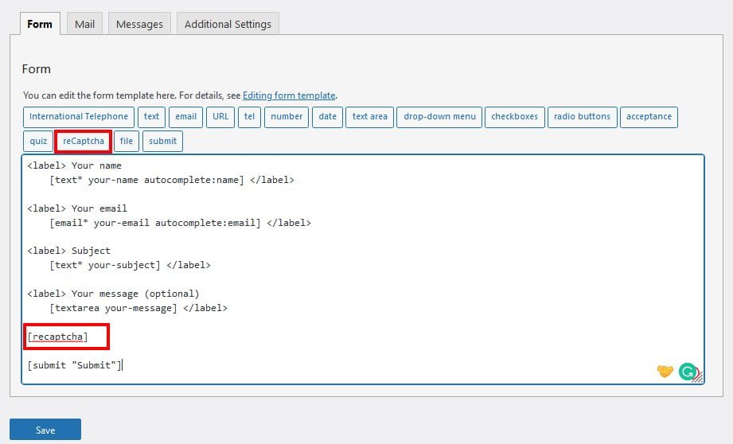Add a quiz tag
This screenshot has height=444, width=733.
[38, 141]
